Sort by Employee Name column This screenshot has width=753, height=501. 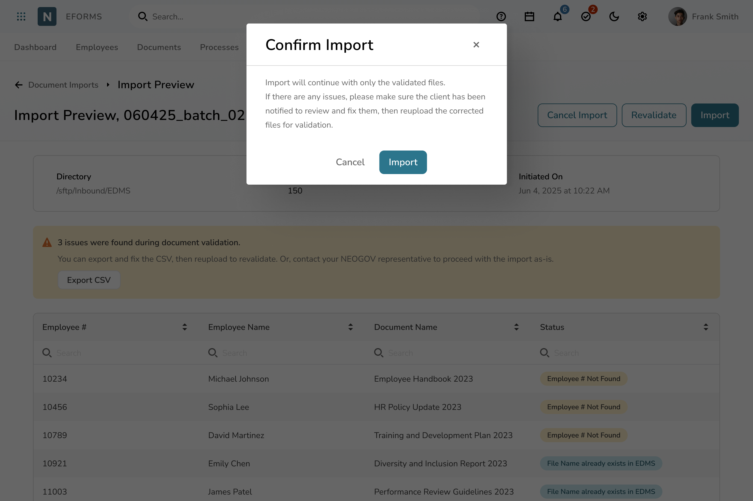click(x=350, y=327)
